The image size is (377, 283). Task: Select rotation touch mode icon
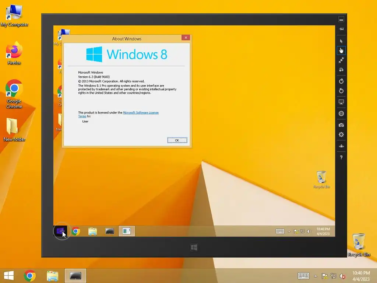coord(341,70)
